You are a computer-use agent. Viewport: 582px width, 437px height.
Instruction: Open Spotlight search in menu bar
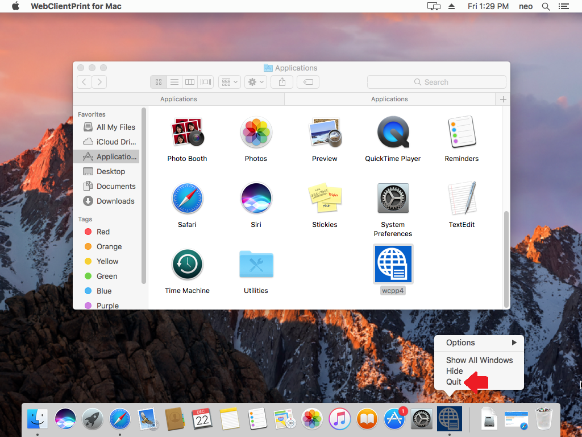[546, 6]
